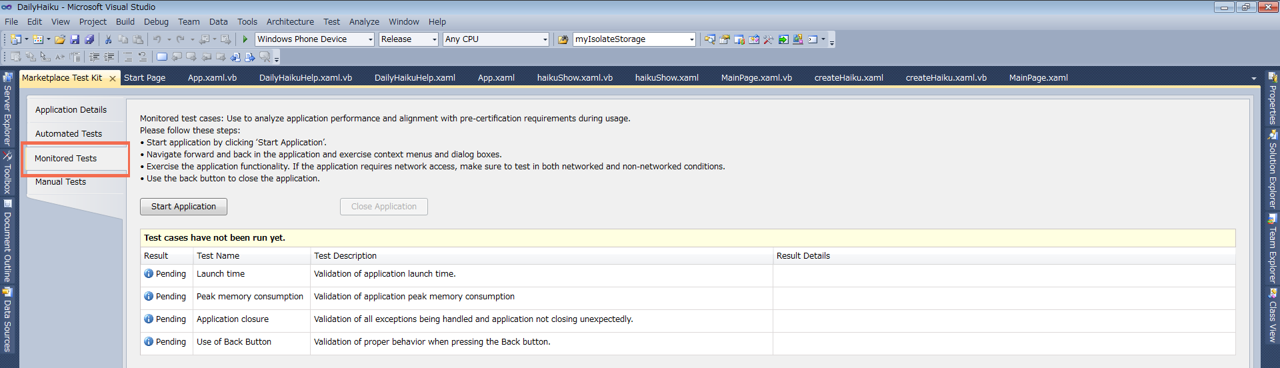Open the Solution Explorer side panel tab
The height and width of the screenshot is (368, 1280).
[1273, 170]
